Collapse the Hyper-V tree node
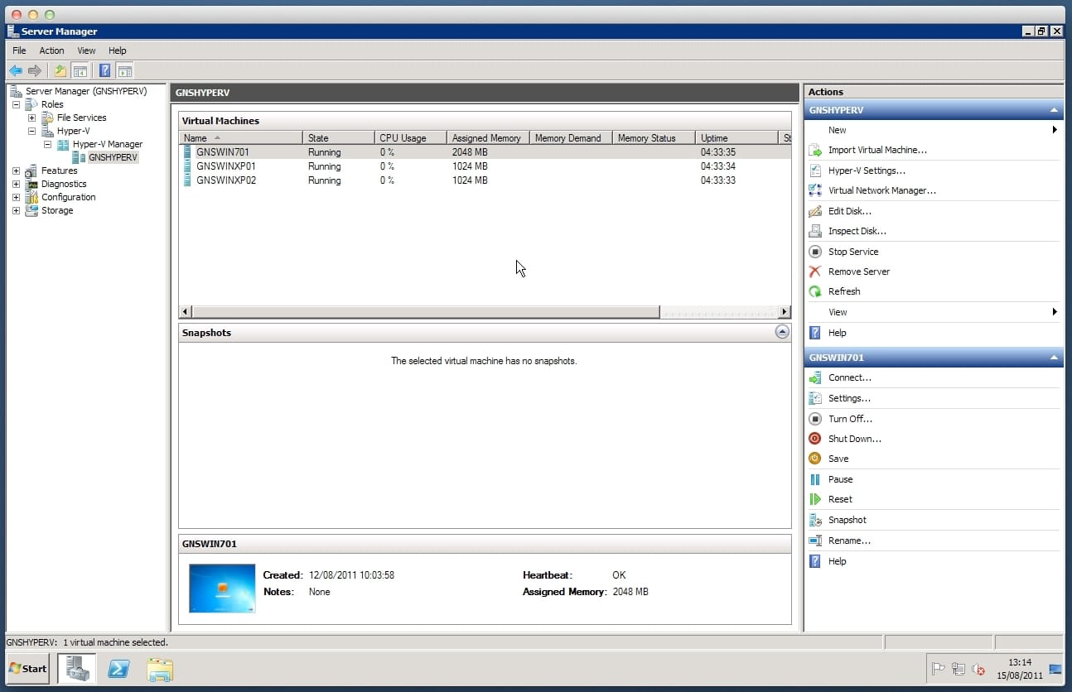 coord(31,131)
